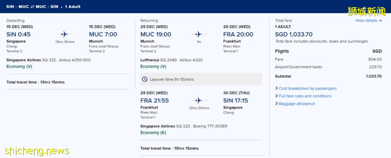Screen dimensions: 391x158
Task: Click the airplane icon between SIN and MUC
Action: pos(64,34)
